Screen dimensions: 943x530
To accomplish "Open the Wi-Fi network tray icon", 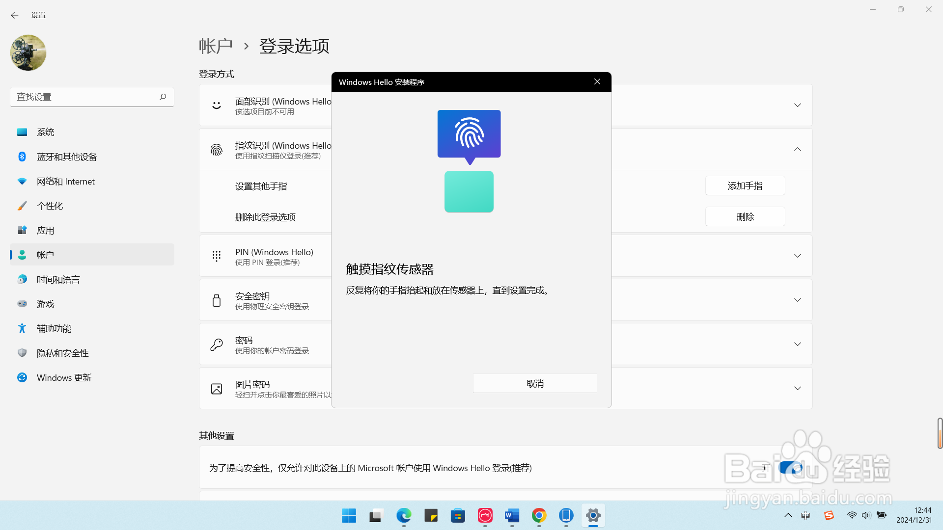I will click(852, 515).
